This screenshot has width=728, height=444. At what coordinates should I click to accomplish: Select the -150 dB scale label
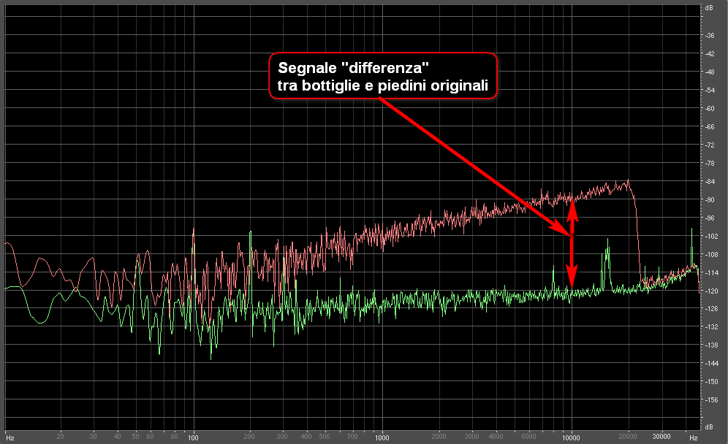710,382
